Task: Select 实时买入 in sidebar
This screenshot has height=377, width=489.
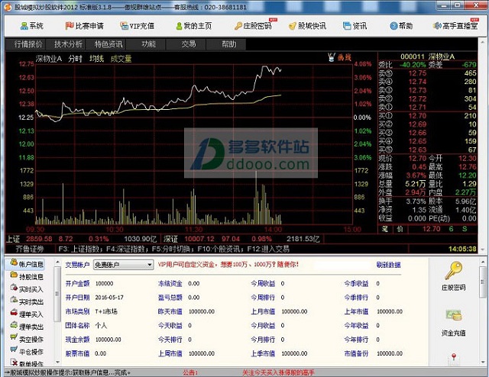Action: 26,289
